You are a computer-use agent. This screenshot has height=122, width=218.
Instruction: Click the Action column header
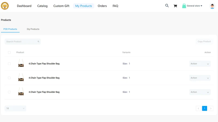(208, 52)
